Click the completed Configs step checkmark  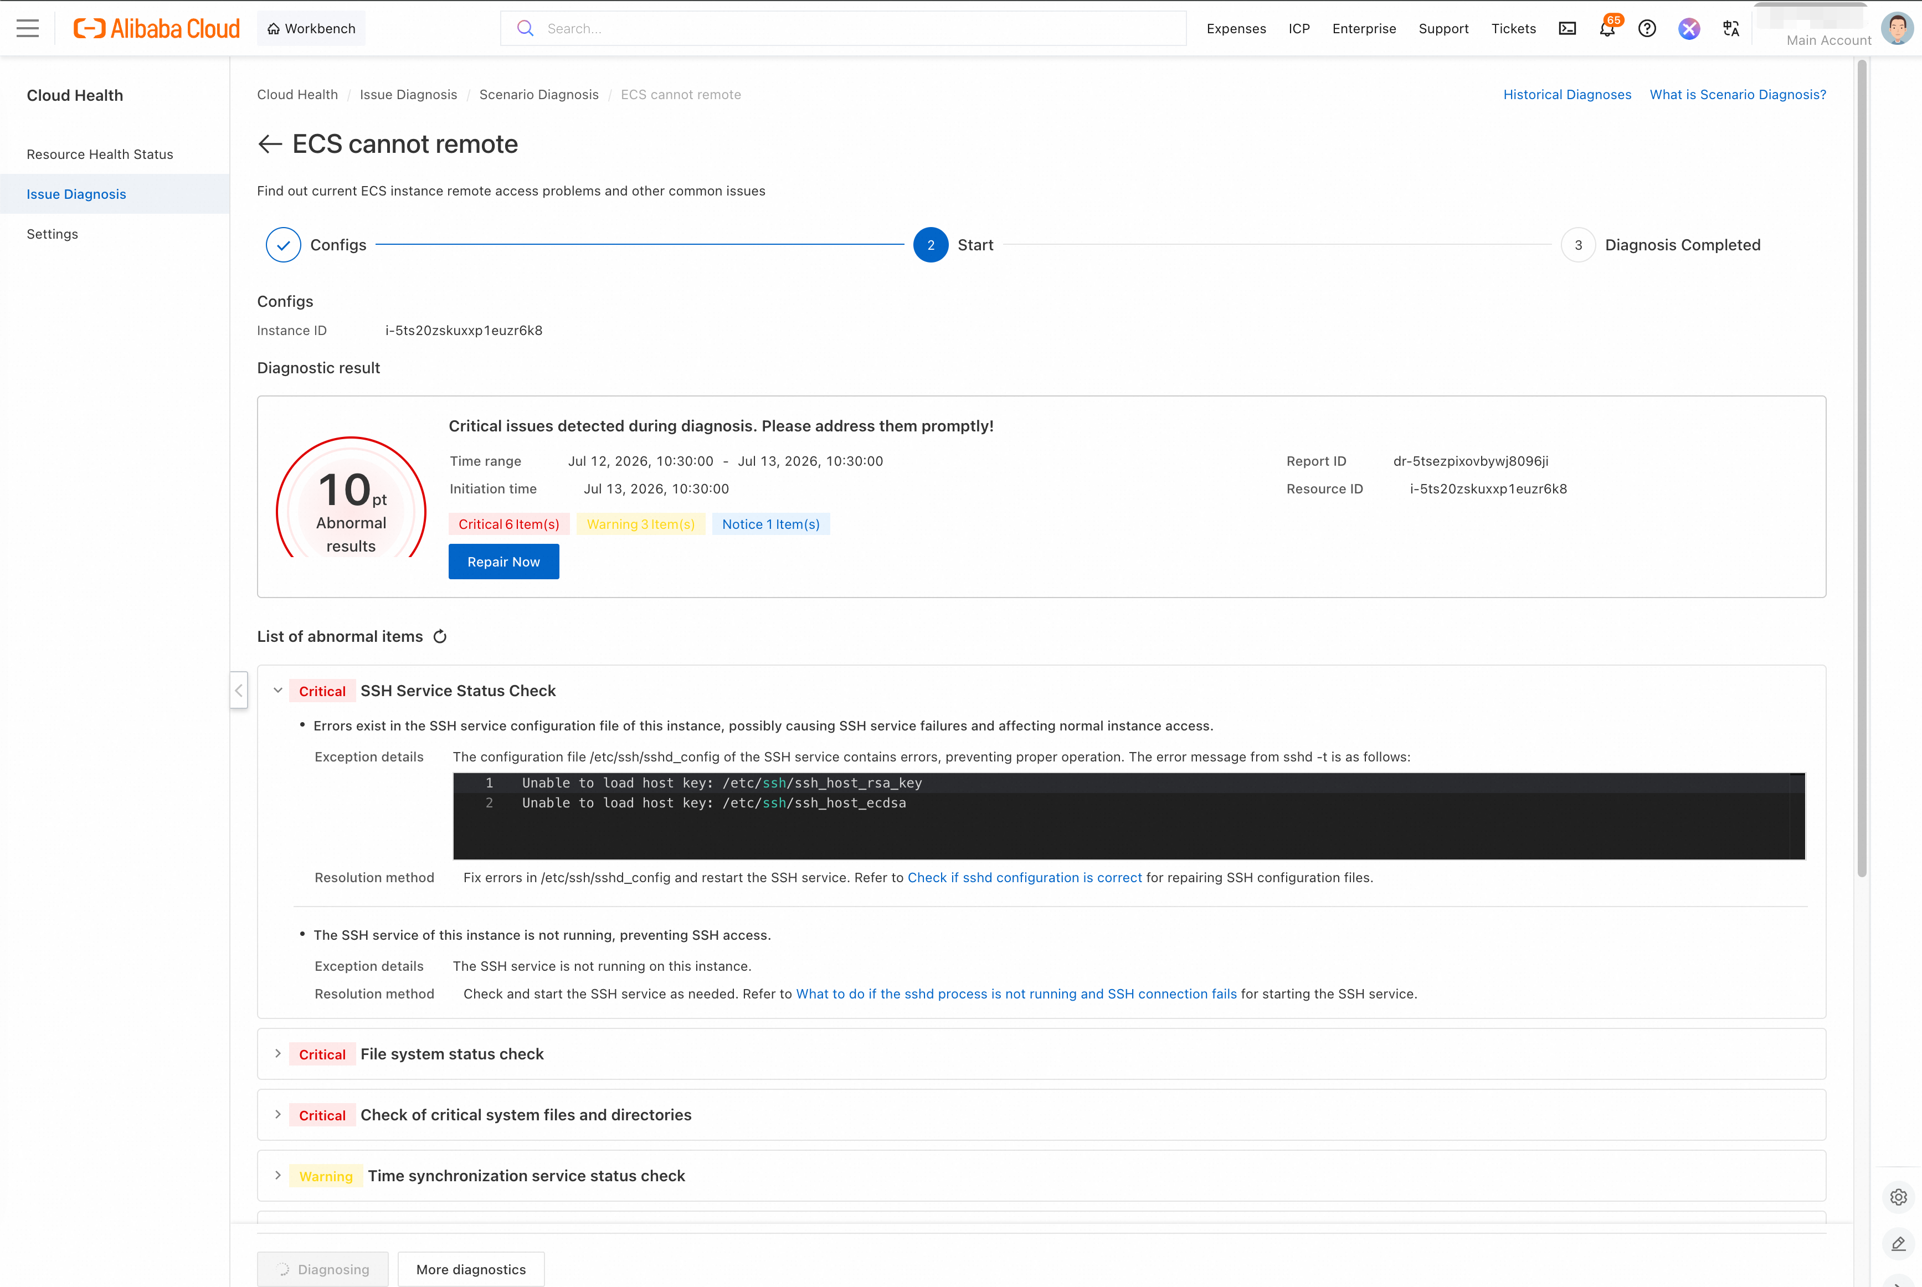(283, 245)
